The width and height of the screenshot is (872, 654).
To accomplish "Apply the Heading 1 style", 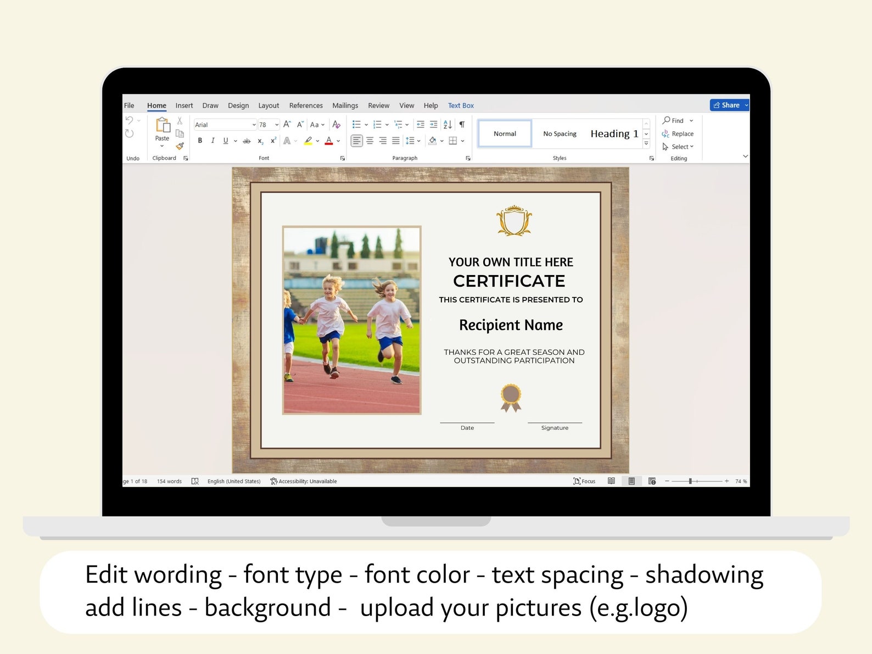I will point(614,133).
